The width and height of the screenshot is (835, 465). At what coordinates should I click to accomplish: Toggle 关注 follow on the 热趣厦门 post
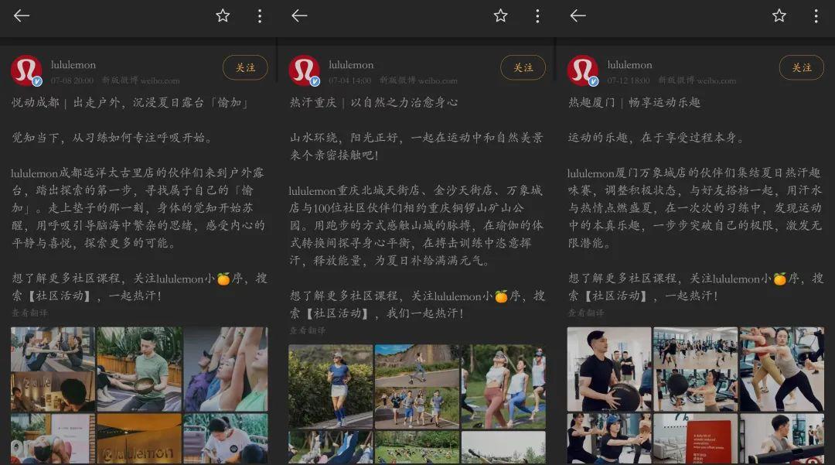pos(801,68)
